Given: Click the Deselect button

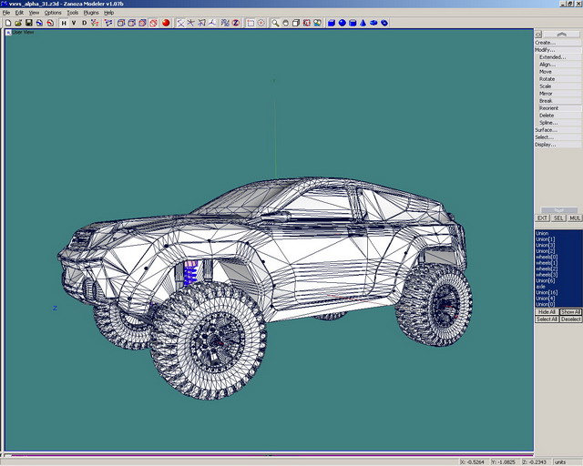Looking at the screenshot, I should click(570, 319).
